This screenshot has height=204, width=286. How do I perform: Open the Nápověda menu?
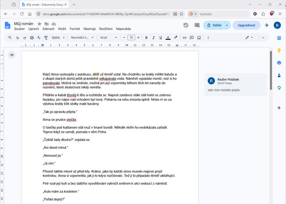(x=123, y=29)
